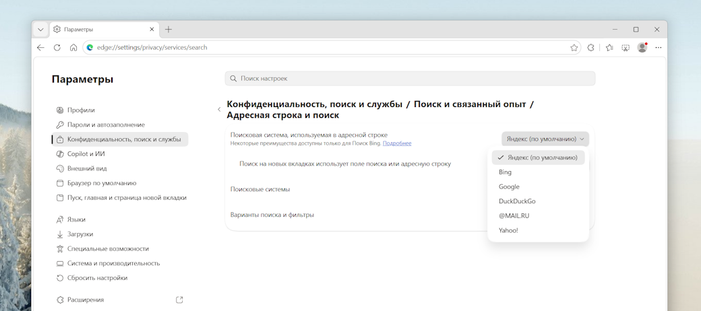Select Конфиденциальность, поиск и службы section
This screenshot has height=311, width=701.
point(120,139)
